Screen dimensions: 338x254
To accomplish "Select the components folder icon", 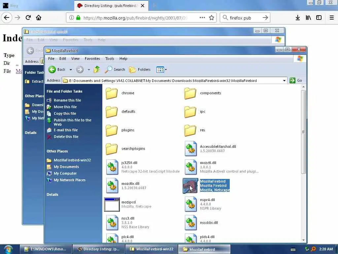I will (x=190, y=93).
